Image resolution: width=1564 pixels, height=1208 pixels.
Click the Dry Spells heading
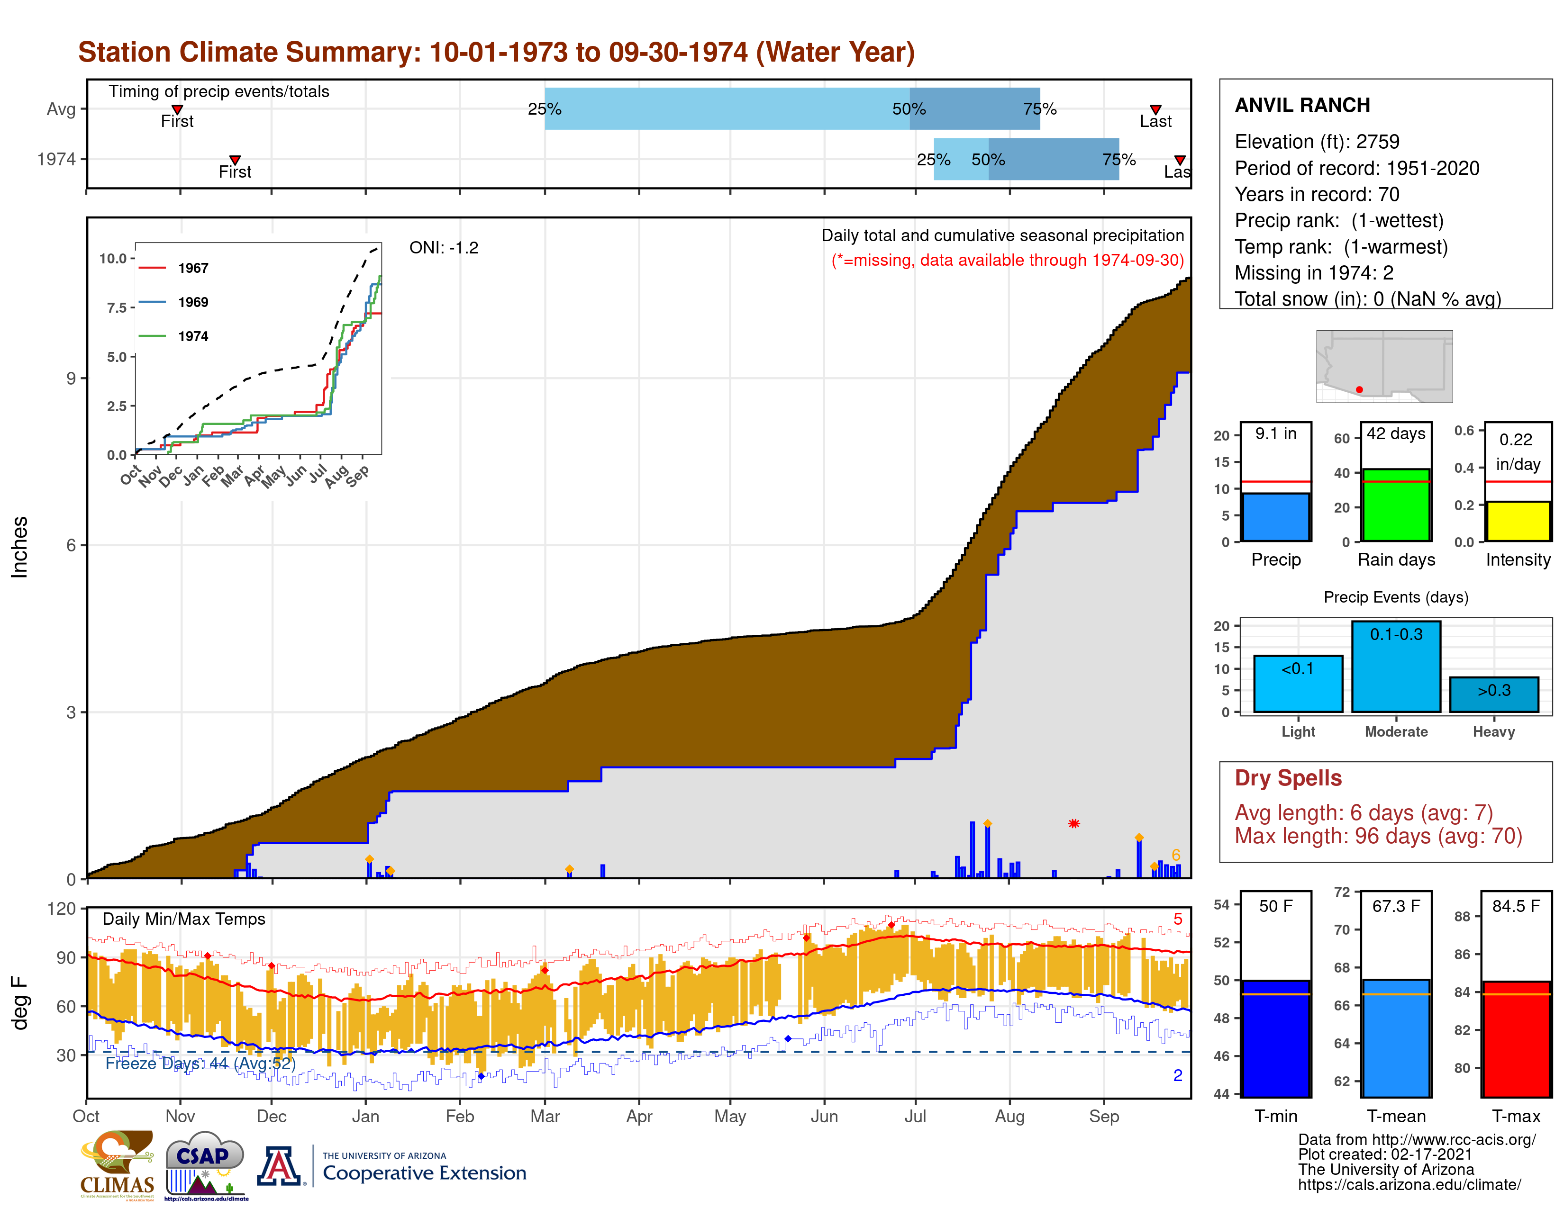pyautogui.click(x=1288, y=778)
